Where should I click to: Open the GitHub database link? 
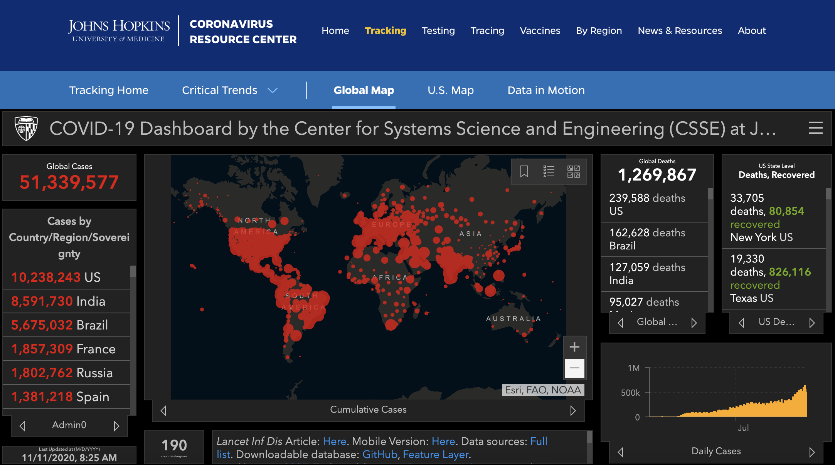[380, 455]
